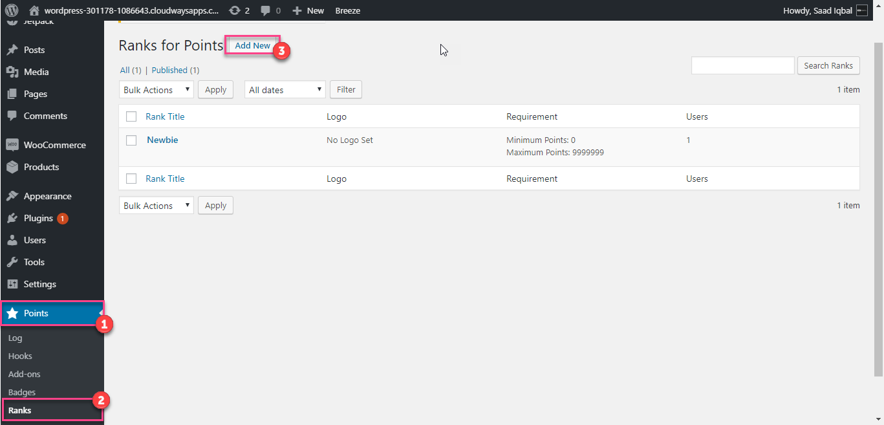This screenshot has width=884, height=425.
Task: Tick the select-all checkbox in the header row
Action: coord(131,116)
